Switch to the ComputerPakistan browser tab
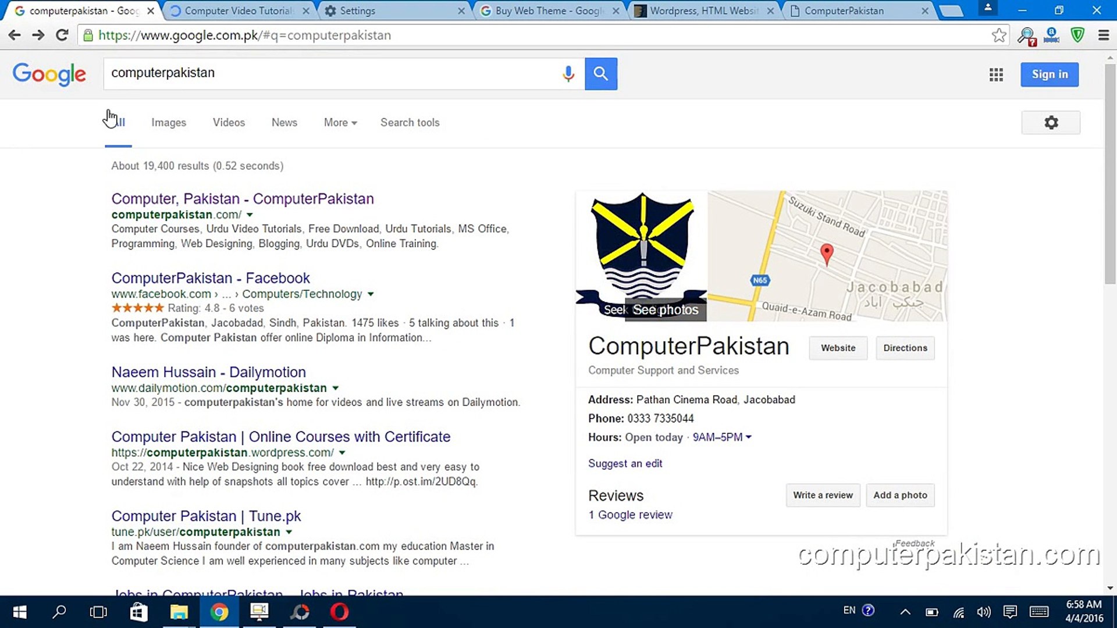The width and height of the screenshot is (1117, 628). pyautogui.click(x=859, y=10)
